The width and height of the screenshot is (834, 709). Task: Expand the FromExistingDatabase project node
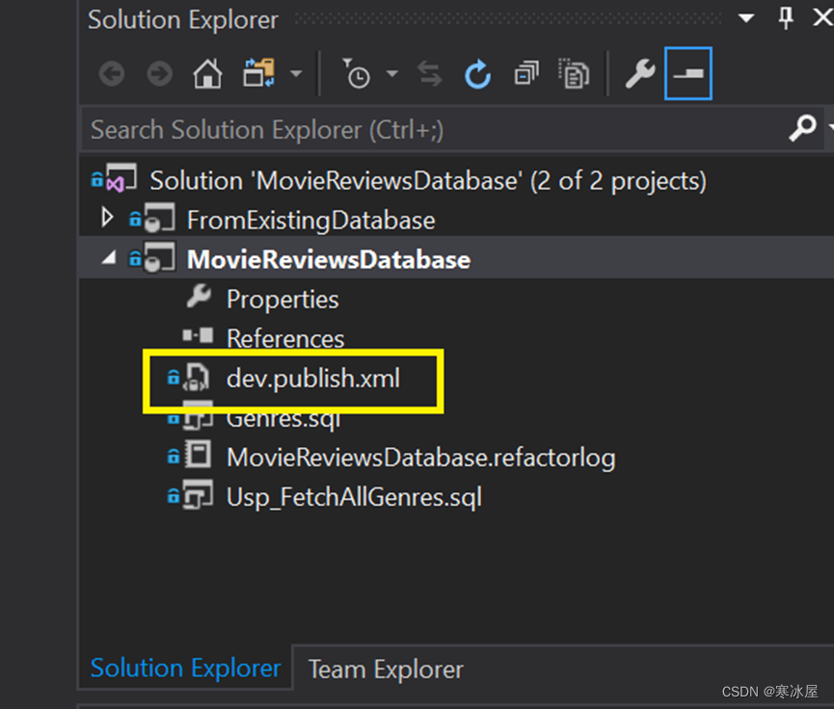tap(106, 218)
